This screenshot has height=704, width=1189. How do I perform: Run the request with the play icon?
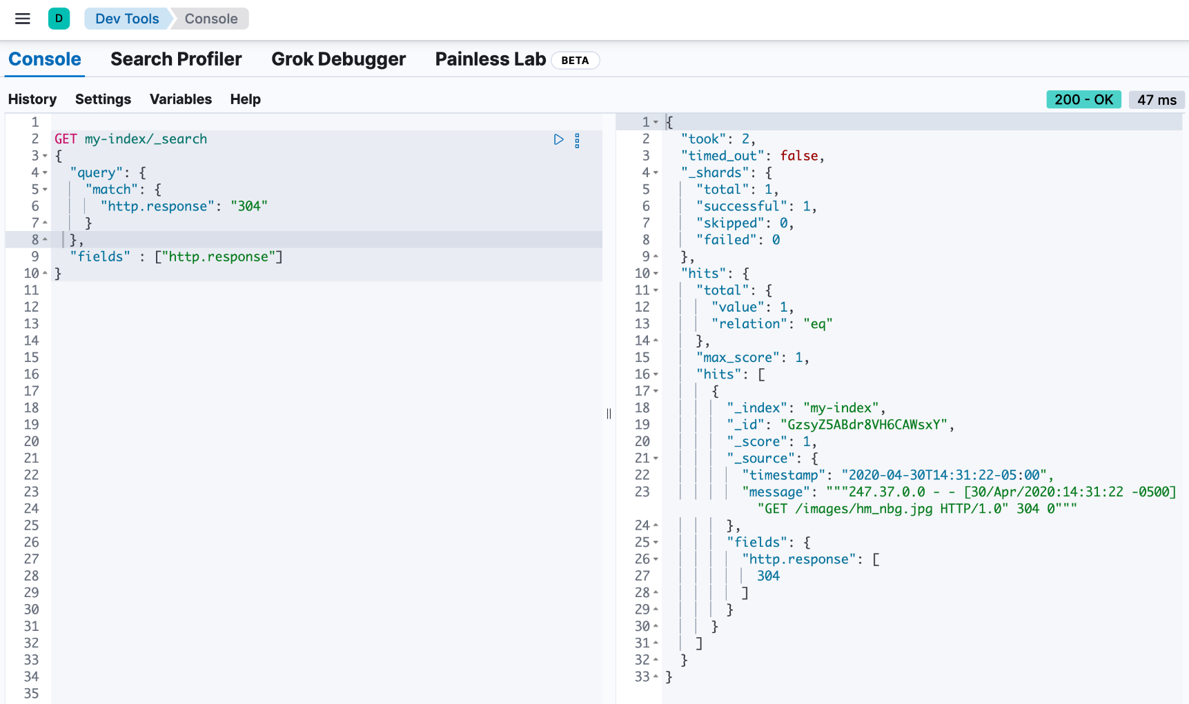[x=558, y=139]
